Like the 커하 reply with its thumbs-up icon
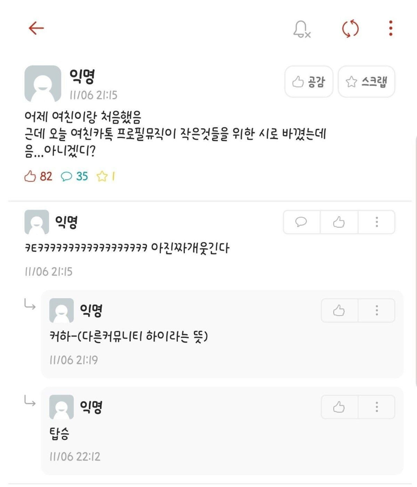Screen dimensions: 417x487 [x=339, y=310]
